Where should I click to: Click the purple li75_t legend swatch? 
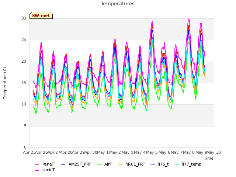153,165
